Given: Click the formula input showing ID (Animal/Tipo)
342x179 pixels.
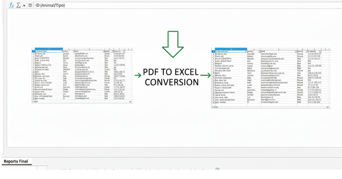Looking at the screenshot, I should 188,5.
